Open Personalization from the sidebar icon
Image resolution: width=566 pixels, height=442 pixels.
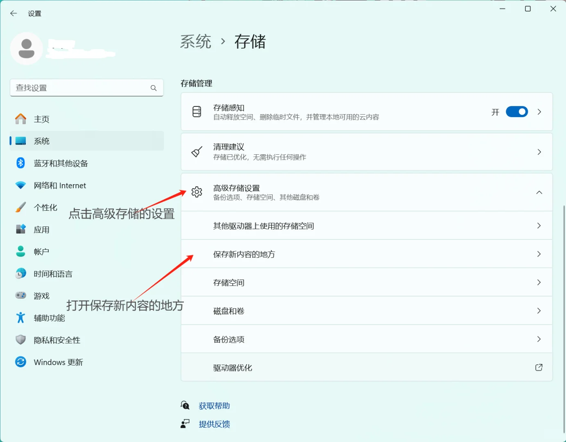pyautogui.click(x=20, y=207)
